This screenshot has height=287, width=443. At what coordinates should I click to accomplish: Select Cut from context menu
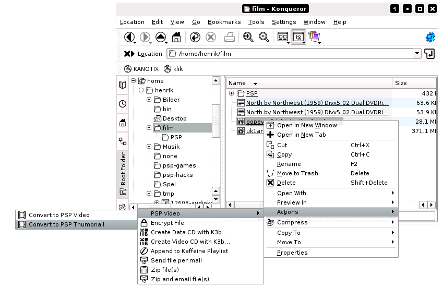click(x=331, y=145)
